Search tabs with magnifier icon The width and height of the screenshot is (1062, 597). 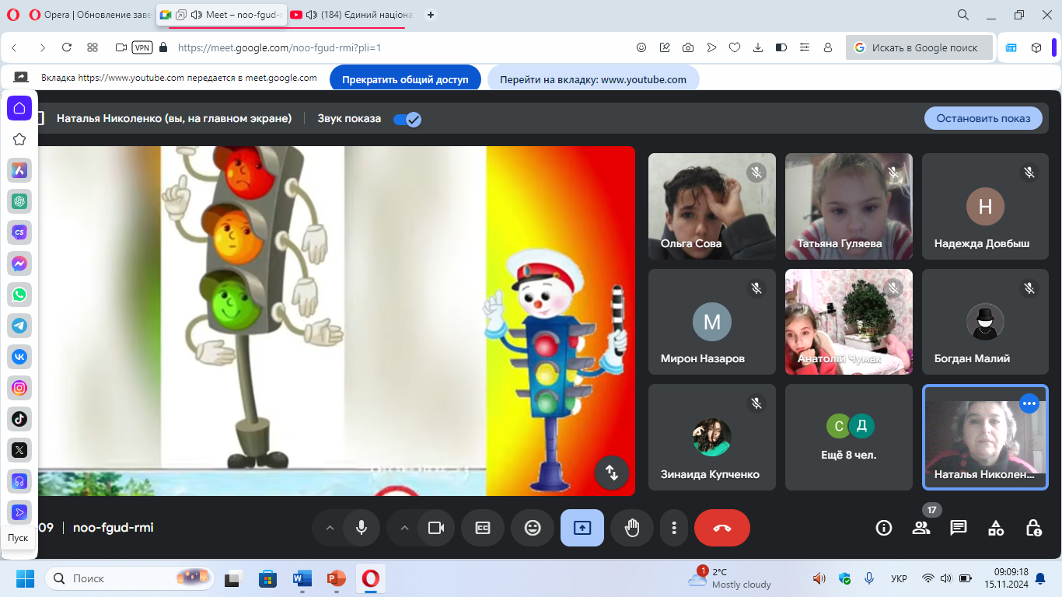pos(963,15)
